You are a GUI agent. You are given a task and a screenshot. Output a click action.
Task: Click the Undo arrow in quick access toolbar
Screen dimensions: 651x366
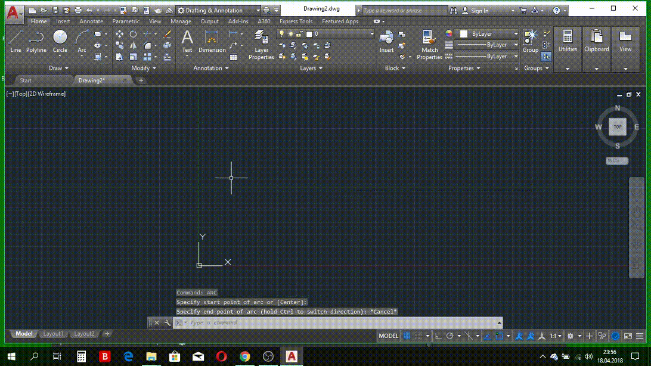coord(89,10)
